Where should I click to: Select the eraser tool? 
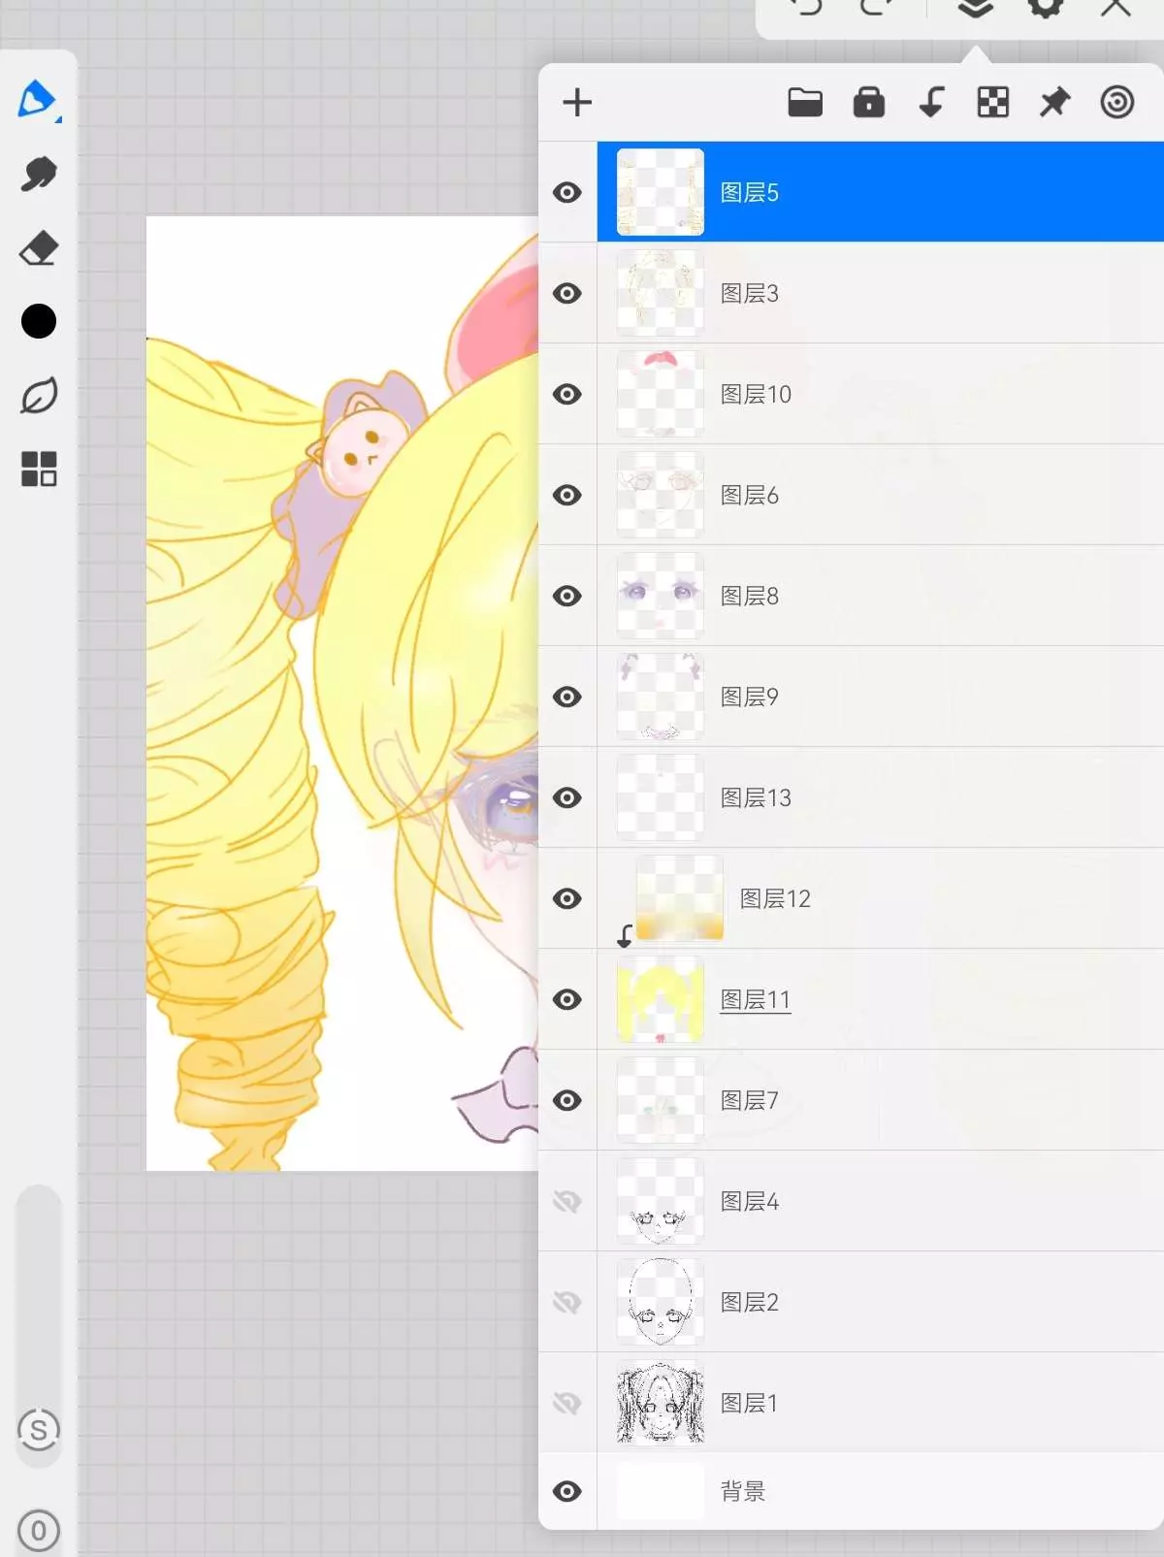pos(39,248)
